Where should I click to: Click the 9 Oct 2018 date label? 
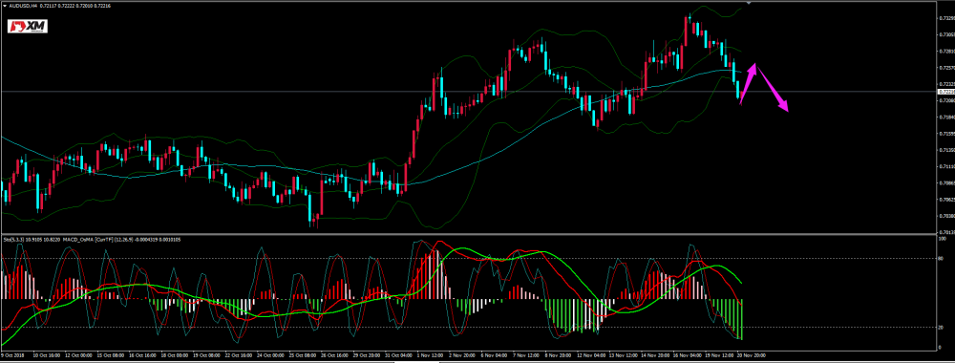coord(12,355)
